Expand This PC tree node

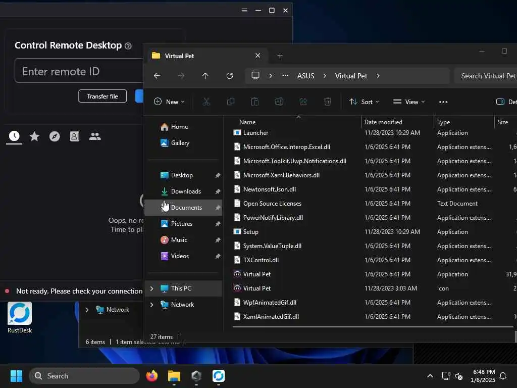click(x=151, y=288)
